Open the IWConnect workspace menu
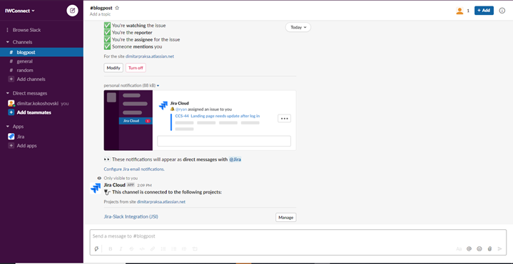Image resolution: width=513 pixels, height=264 pixels. [x=20, y=11]
